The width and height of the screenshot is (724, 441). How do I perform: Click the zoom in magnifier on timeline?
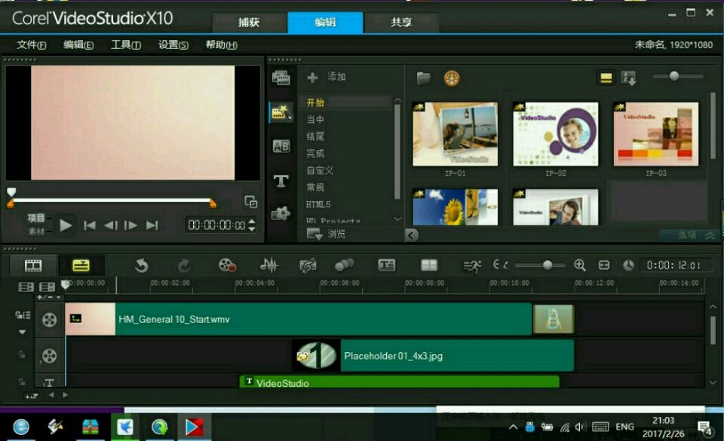click(579, 265)
